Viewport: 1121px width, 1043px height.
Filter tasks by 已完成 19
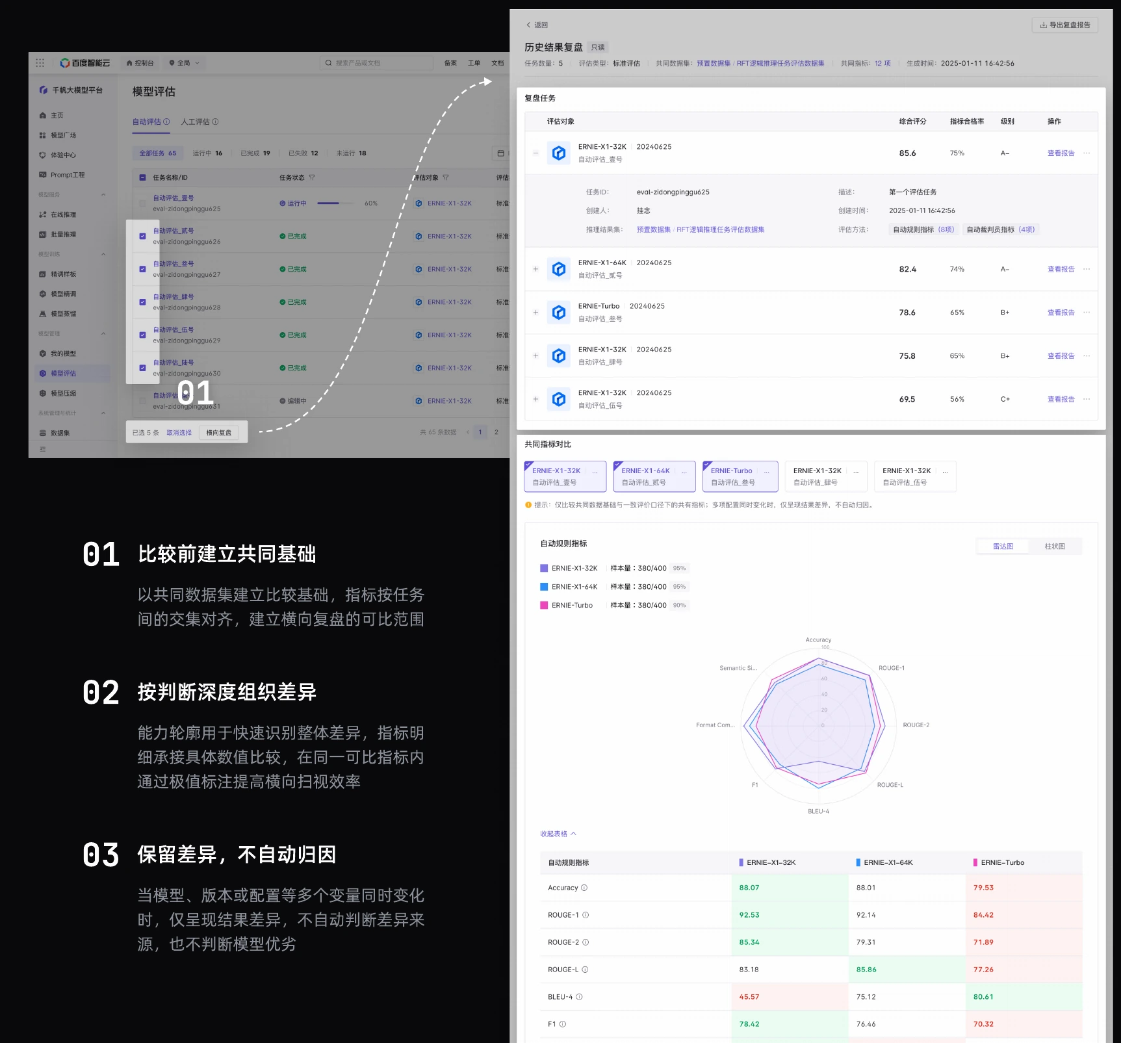[x=255, y=153]
